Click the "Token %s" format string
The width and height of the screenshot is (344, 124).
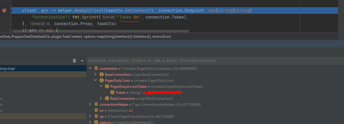pos(129,17)
